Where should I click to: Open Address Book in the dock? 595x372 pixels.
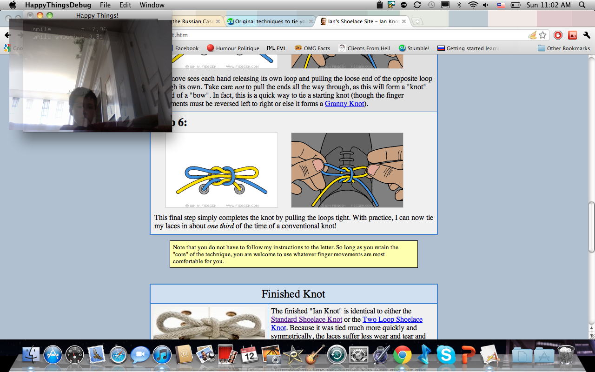[x=184, y=355]
